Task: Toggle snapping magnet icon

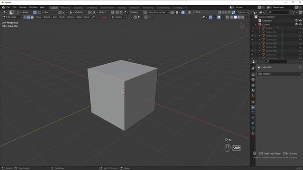Action: pos(135,17)
